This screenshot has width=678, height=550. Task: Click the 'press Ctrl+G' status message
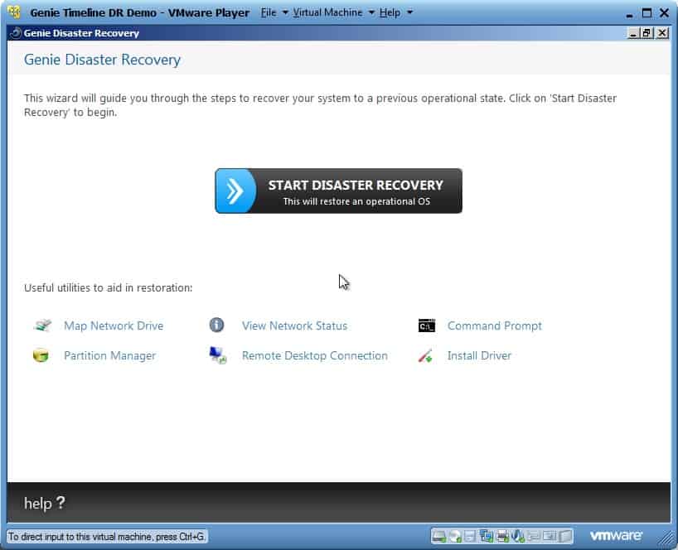click(106, 537)
